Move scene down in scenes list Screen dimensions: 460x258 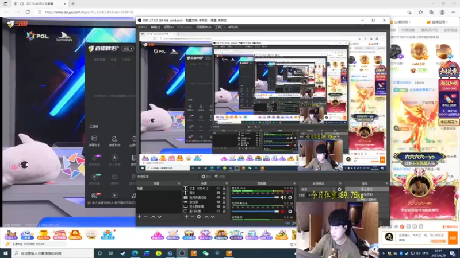[x=160, y=217]
